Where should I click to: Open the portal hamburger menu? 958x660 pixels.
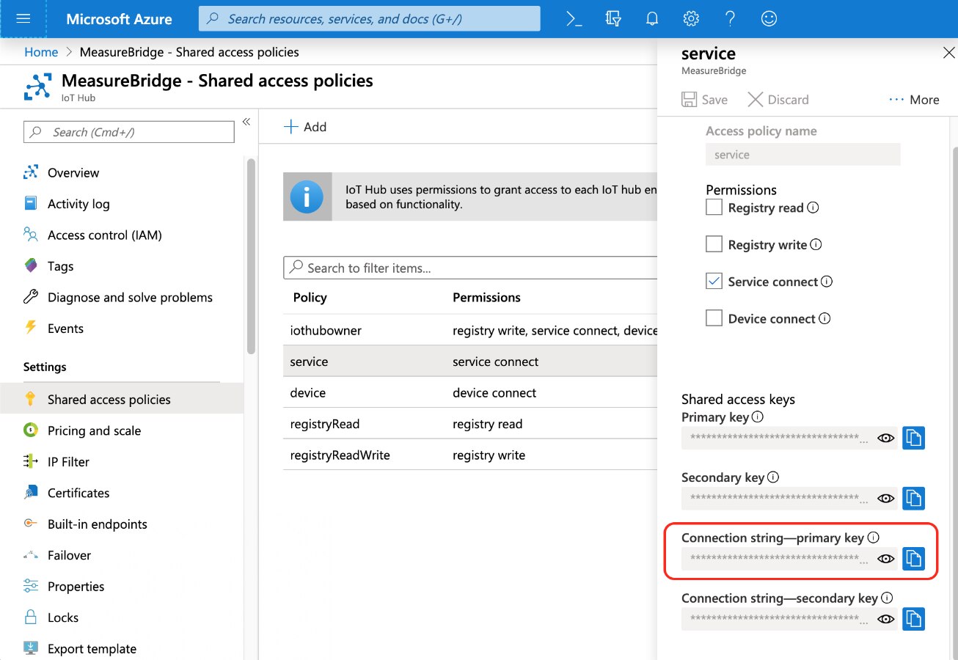click(23, 19)
